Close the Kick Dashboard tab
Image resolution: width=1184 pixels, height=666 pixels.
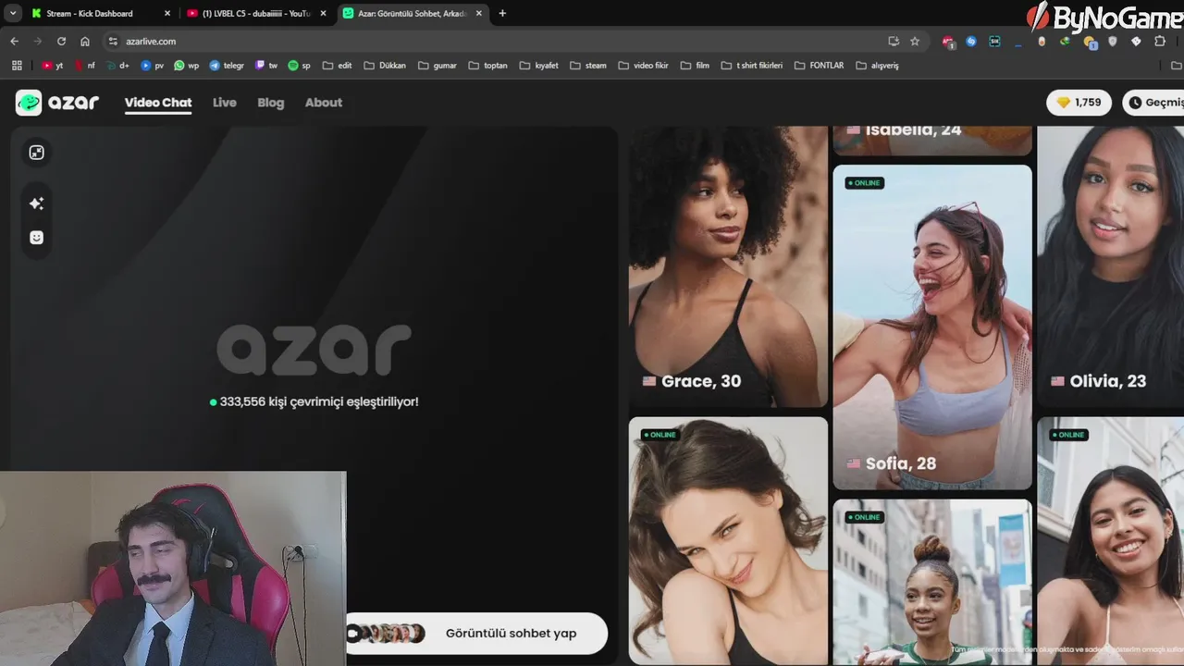coord(167,13)
